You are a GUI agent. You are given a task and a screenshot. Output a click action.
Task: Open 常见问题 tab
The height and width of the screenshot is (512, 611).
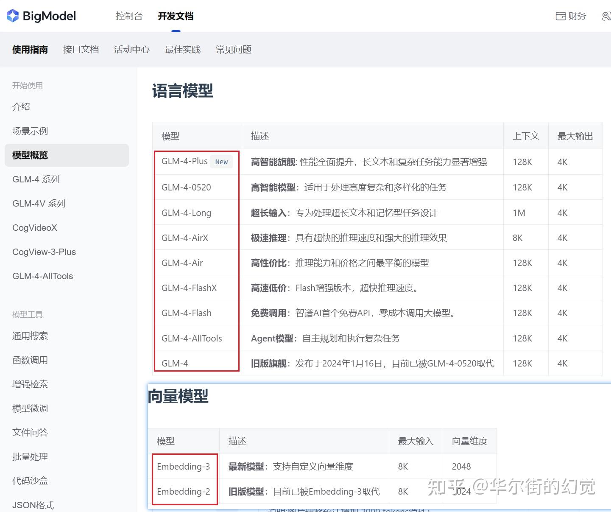pos(234,50)
